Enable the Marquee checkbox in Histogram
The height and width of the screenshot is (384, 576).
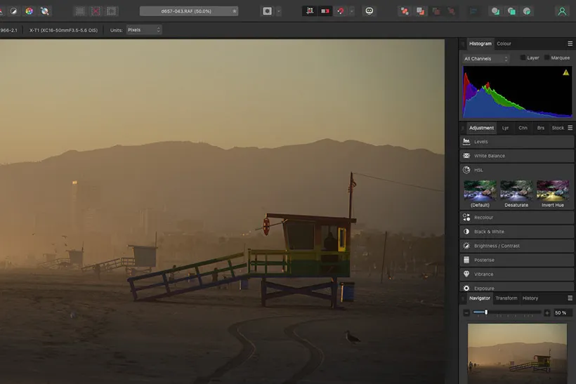[547, 58]
